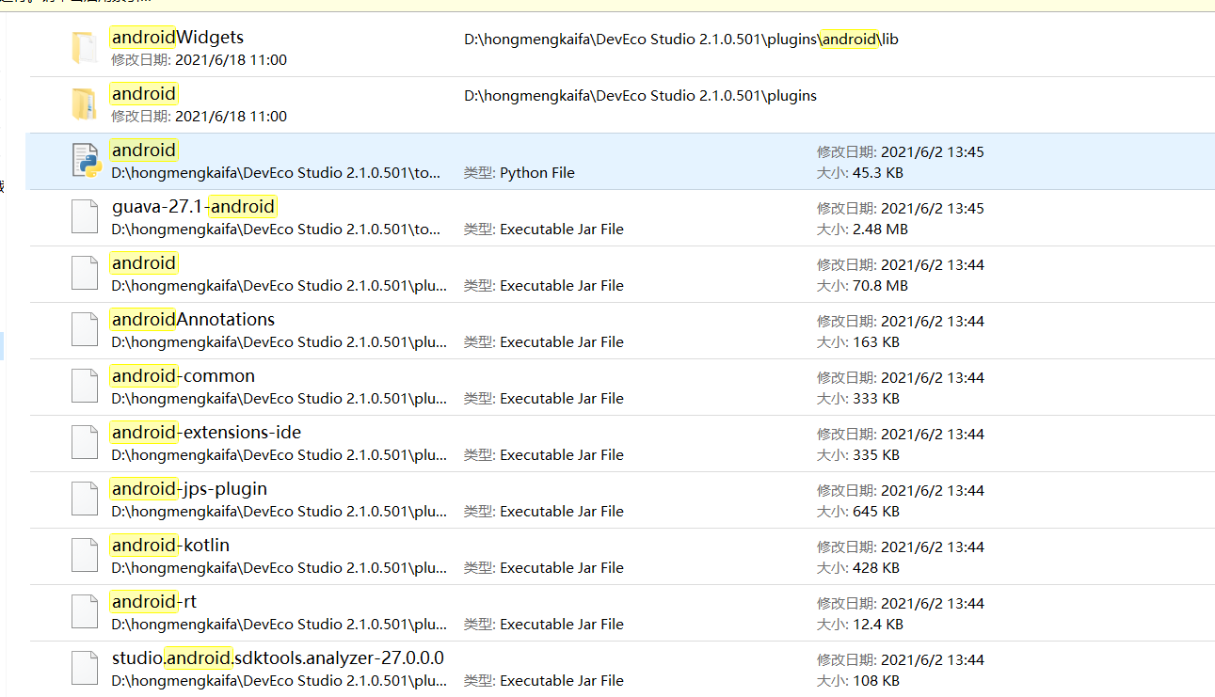1215x697 pixels.
Task: Click the android-kotlin file icon
Action: (85, 556)
